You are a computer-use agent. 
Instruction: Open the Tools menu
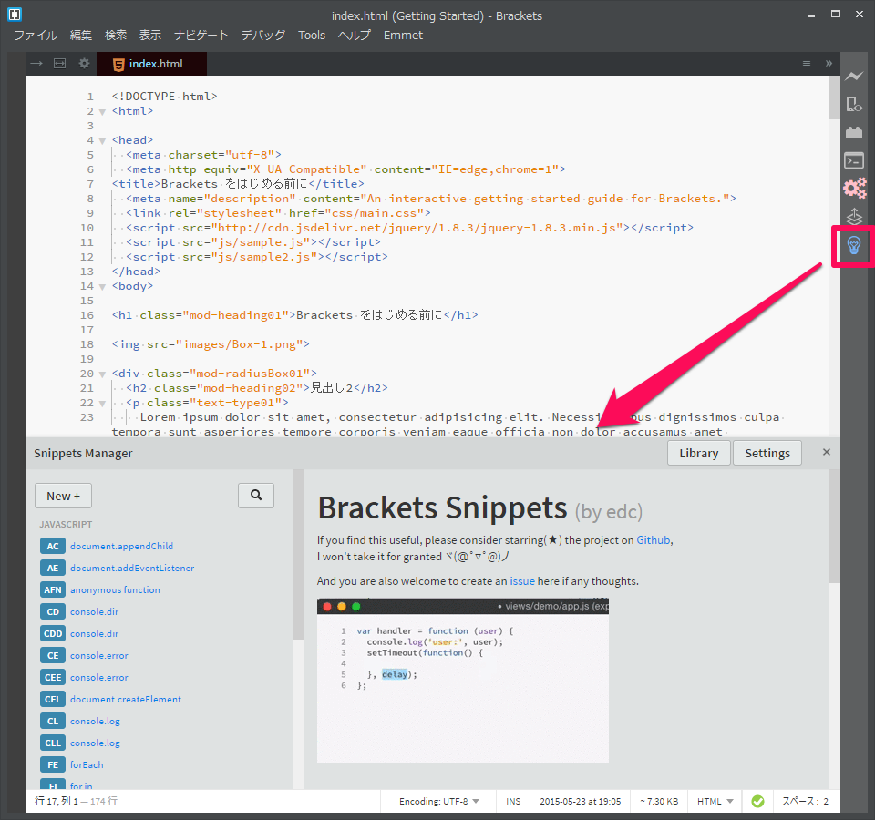pyautogui.click(x=312, y=36)
